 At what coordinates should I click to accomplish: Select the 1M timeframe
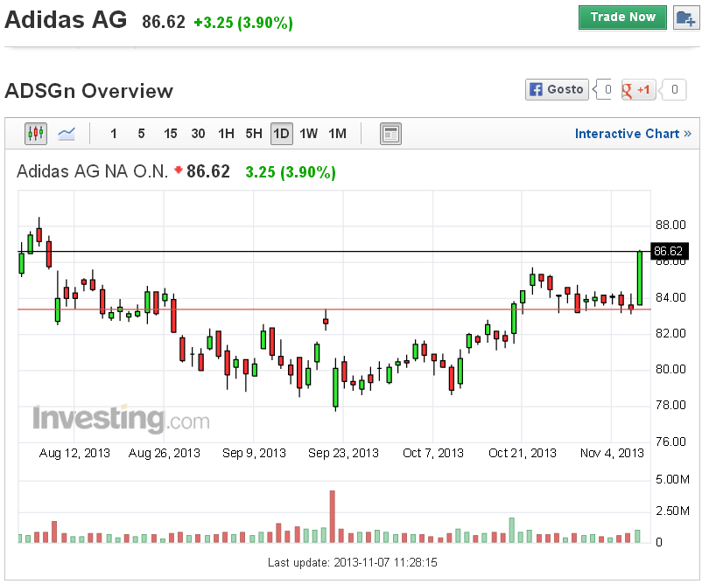coord(337,134)
